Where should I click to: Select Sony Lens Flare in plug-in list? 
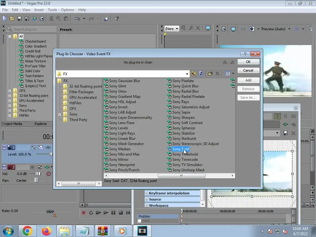122,123
